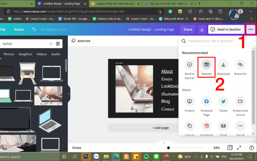Show more bookmarks chevron

pos(251,19)
